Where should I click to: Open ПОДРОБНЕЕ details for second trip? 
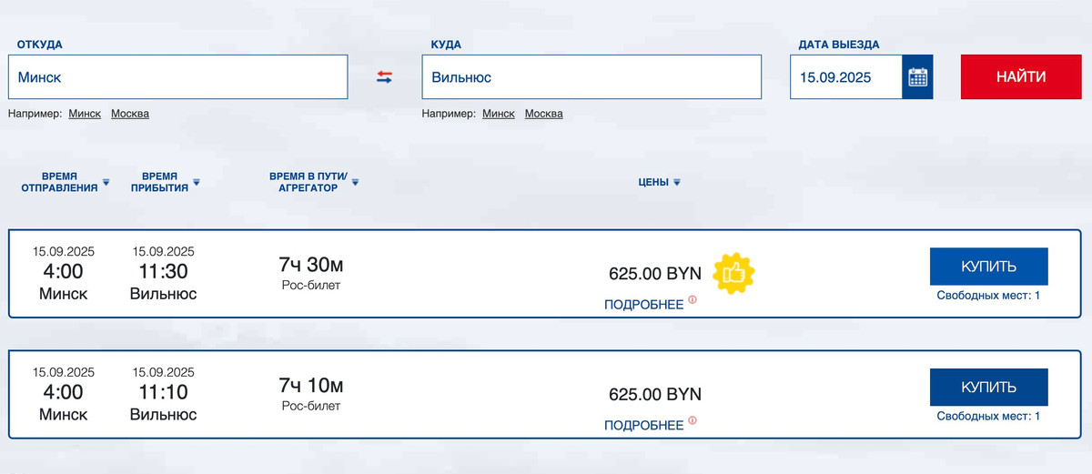pos(643,426)
